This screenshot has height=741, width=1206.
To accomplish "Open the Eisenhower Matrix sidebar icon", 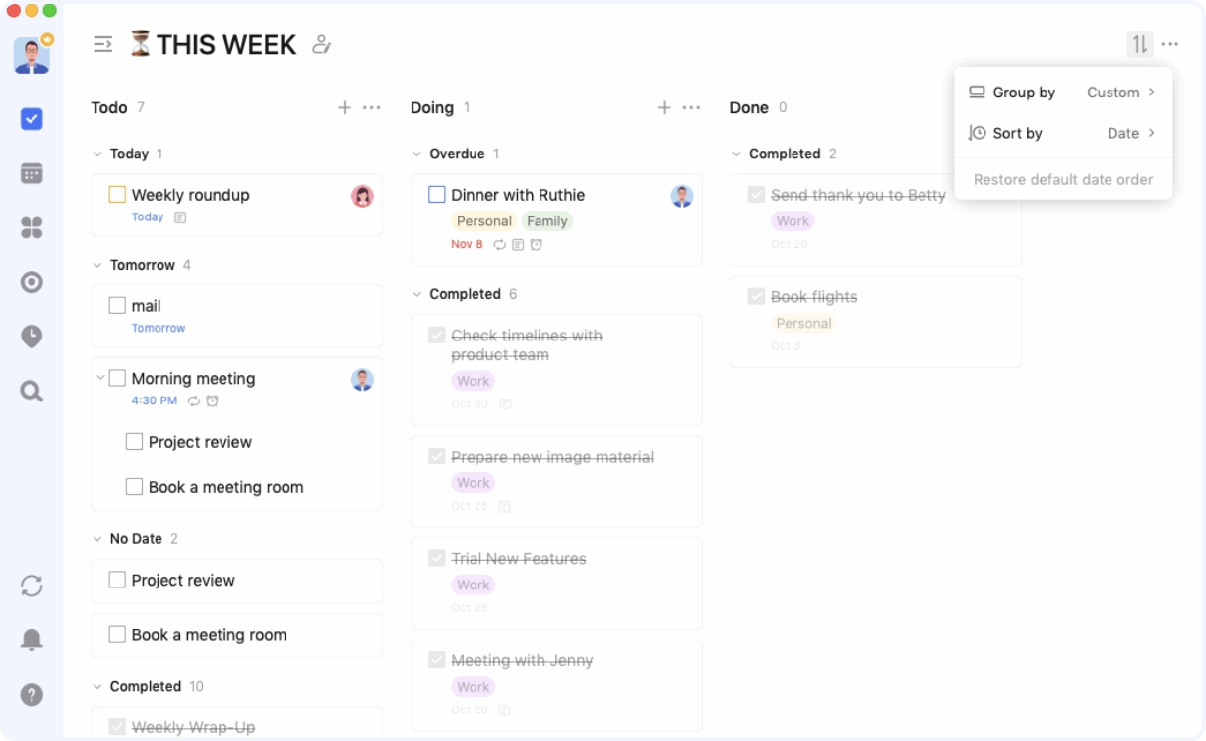I will point(32,228).
